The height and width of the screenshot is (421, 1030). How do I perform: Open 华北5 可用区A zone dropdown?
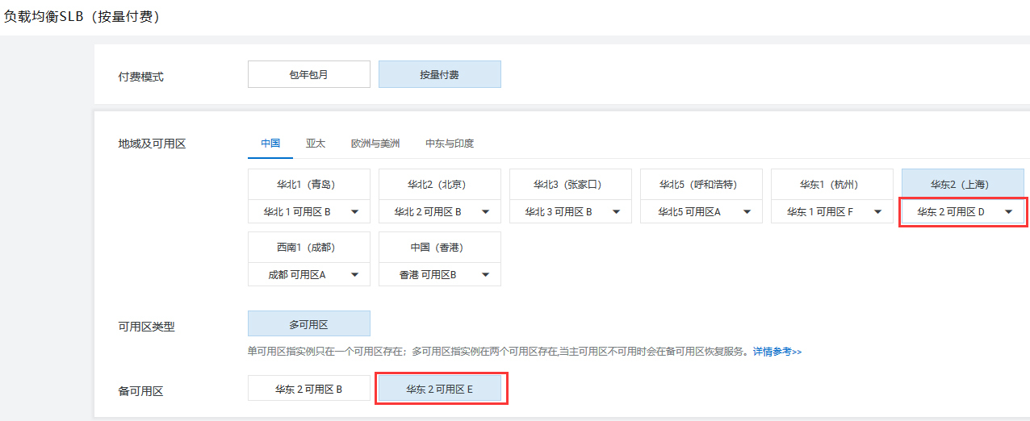click(701, 212)
